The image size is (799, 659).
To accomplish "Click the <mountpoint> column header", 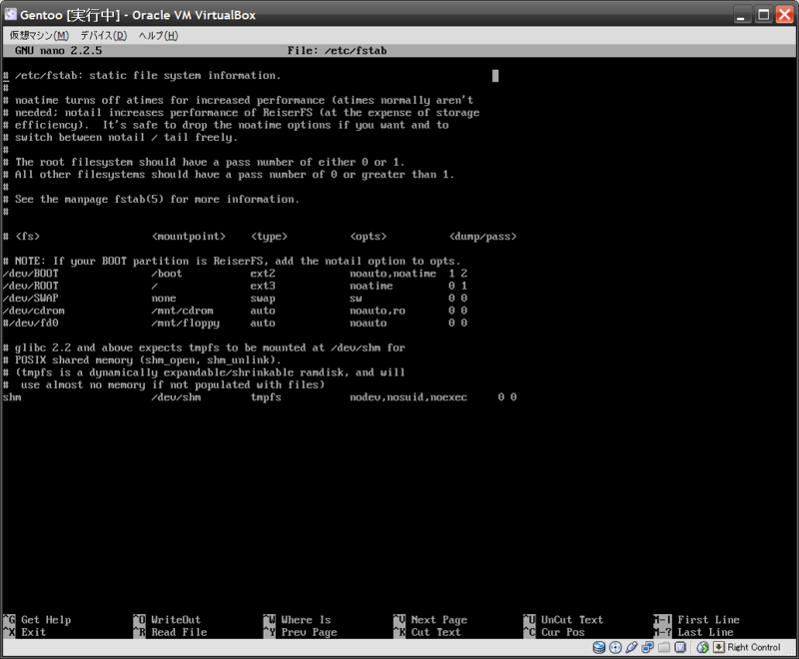I will pyautogui.click(x=189, y=237).
